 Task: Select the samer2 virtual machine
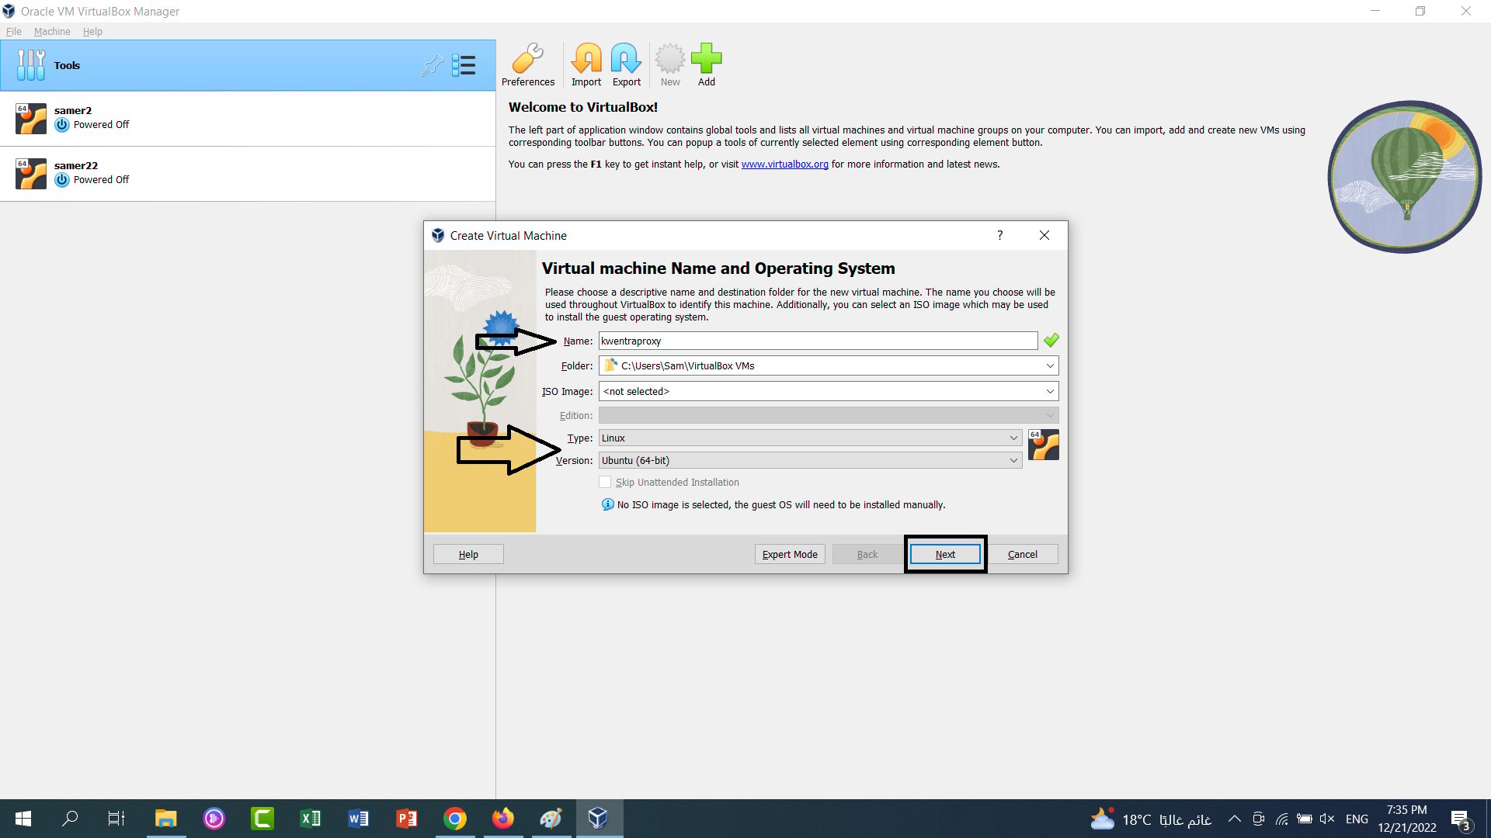pyautogui.click(x=248, y=119)
